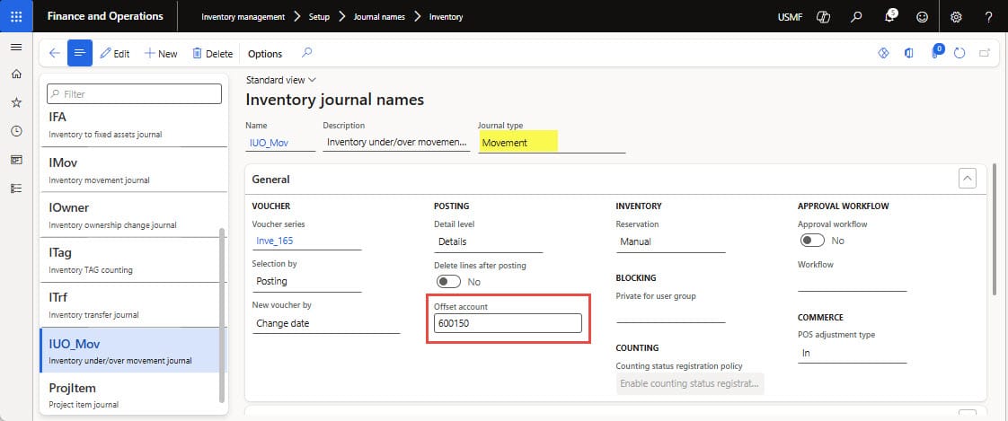Viewport: 1008px width, 421px height.
Task: Click Edit in action pane
Action: click(x=115, y=54)
